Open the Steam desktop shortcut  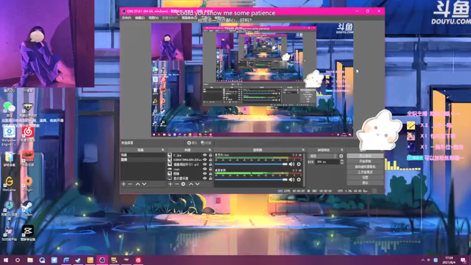pos(28,208)
